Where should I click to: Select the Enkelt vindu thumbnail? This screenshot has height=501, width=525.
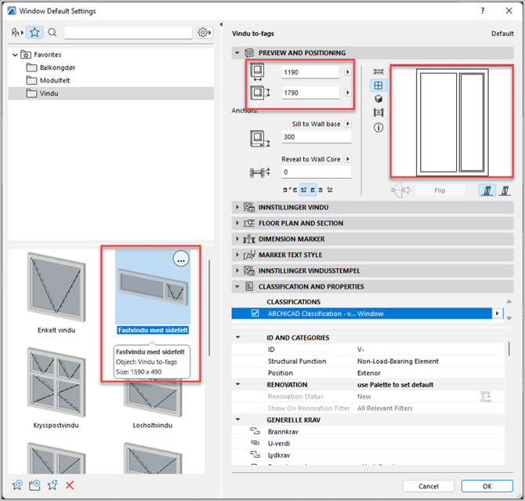click(56, 290)
